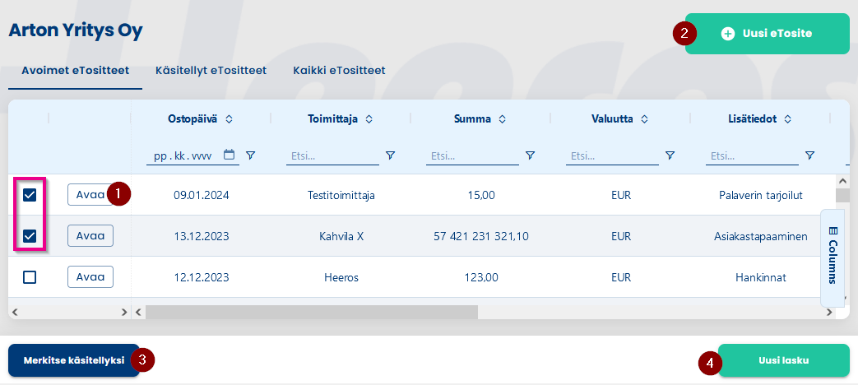
Task: Click the Toimittaja Etsi search field
Action: (332, 155)
